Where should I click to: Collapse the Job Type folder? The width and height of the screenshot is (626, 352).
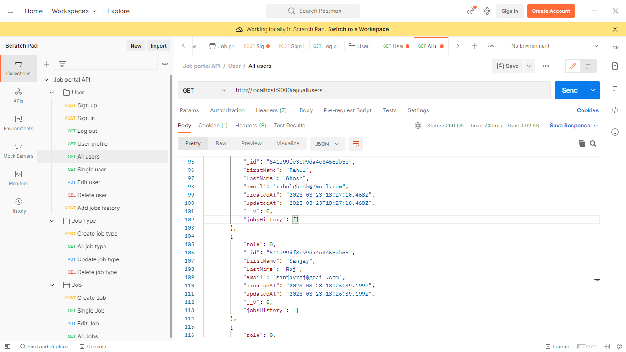tap(51, 220)
